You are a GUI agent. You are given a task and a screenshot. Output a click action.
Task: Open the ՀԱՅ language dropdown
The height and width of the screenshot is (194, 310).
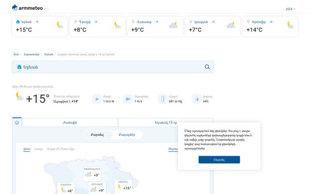pos(291,9)
